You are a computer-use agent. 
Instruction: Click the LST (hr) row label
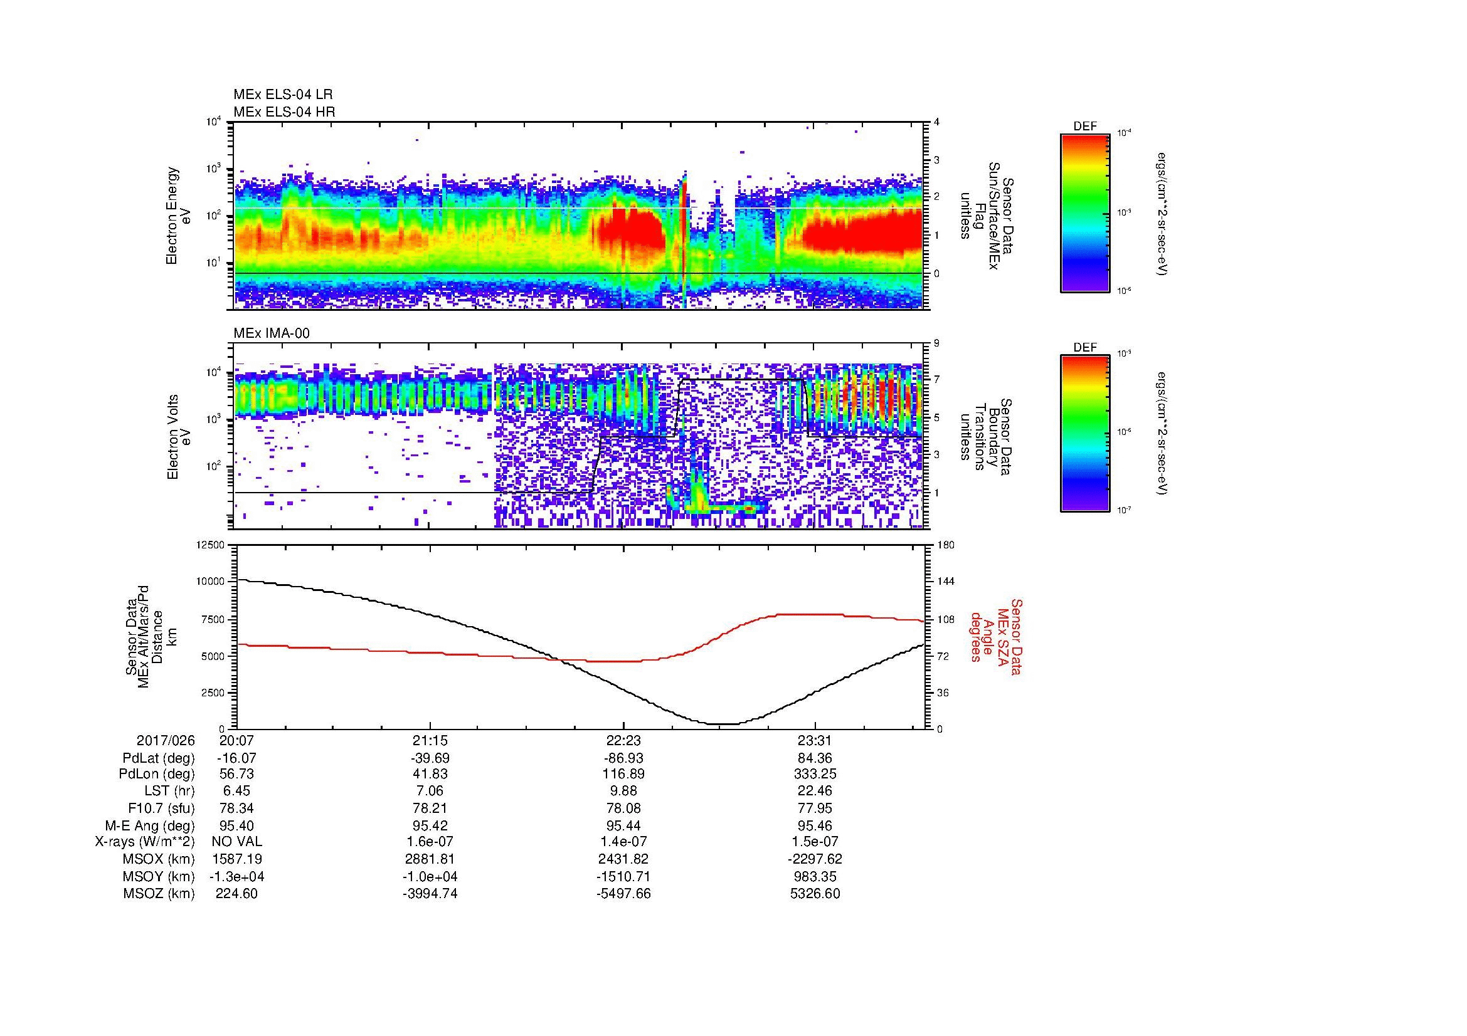coord(169,792)
